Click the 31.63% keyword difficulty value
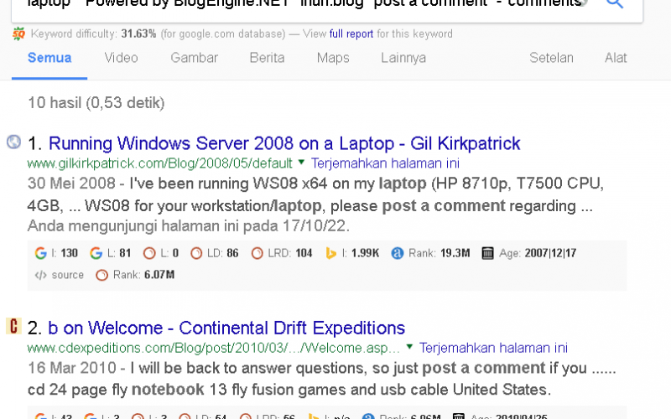 138,34
